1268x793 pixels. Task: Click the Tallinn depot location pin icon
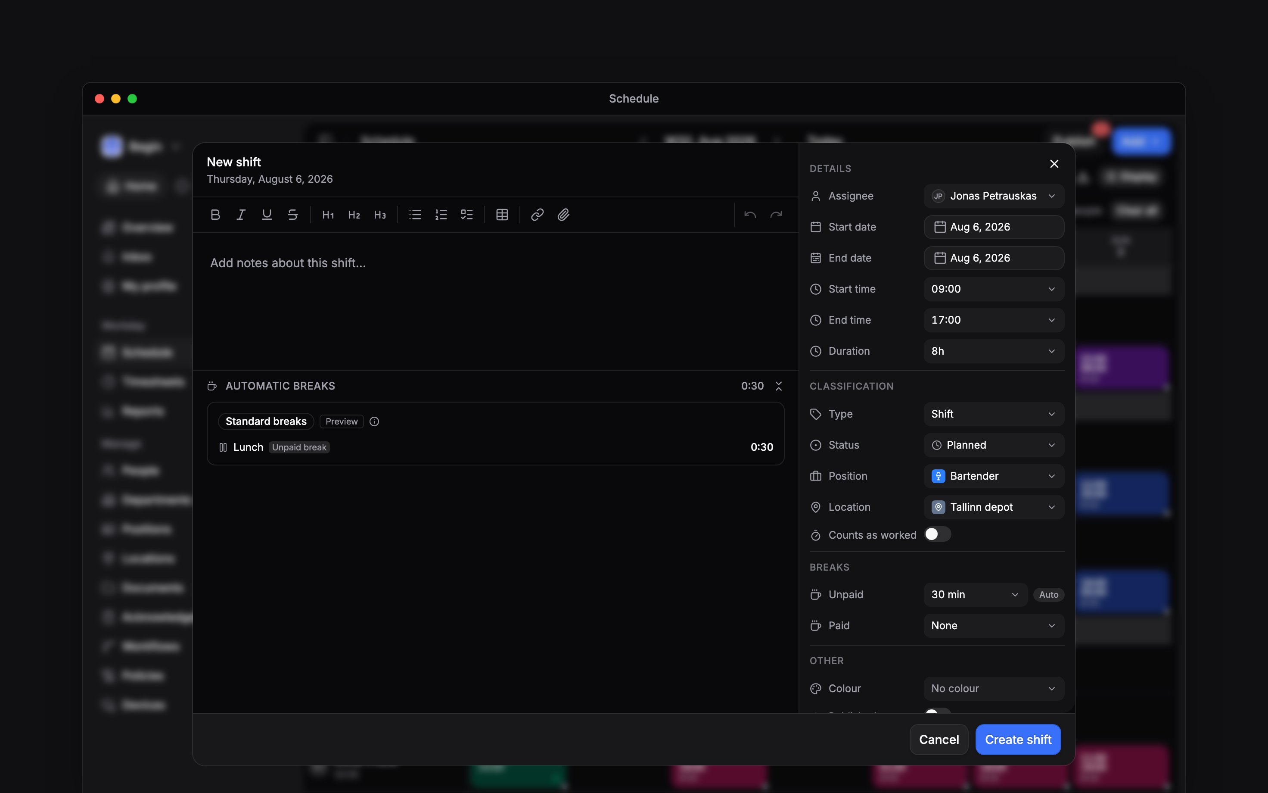pyautogui.click(x=938, y=507)
